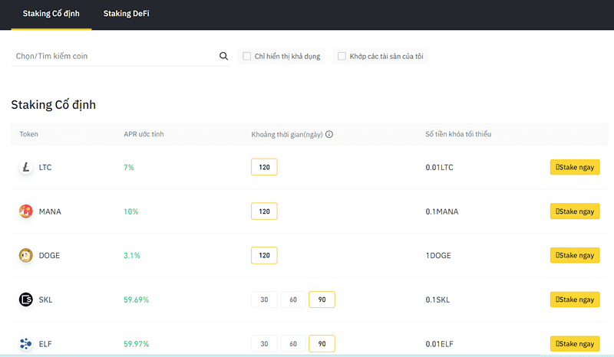This screenshot has width=614, height=357.
Task: Select 120-day duration for LTC
Action: coord(264,167)
